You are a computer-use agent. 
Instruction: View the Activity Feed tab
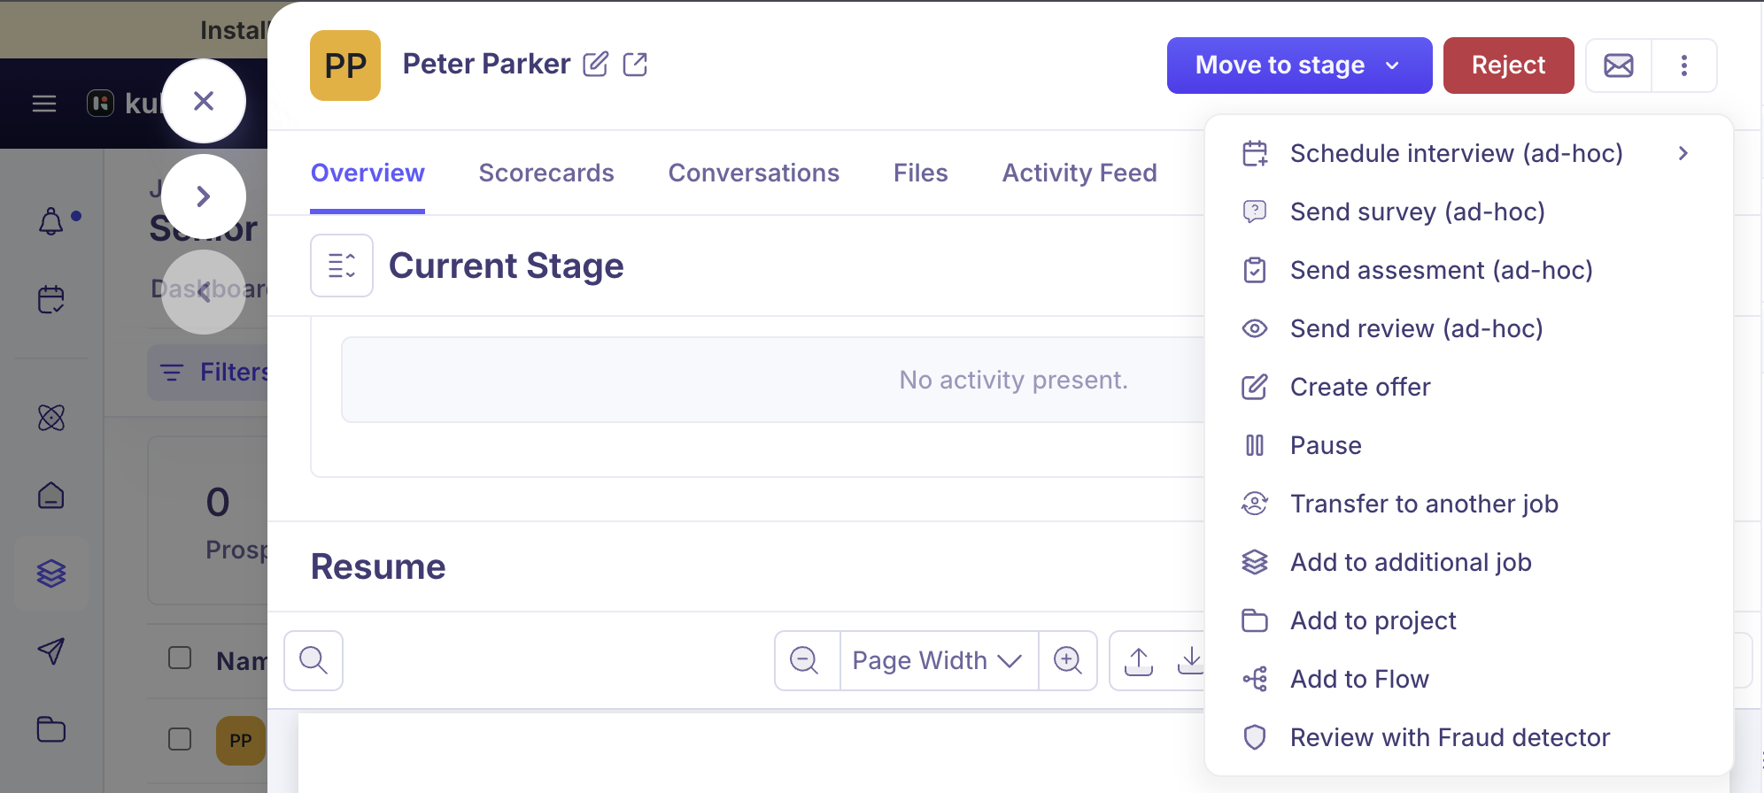point(1079,173)
